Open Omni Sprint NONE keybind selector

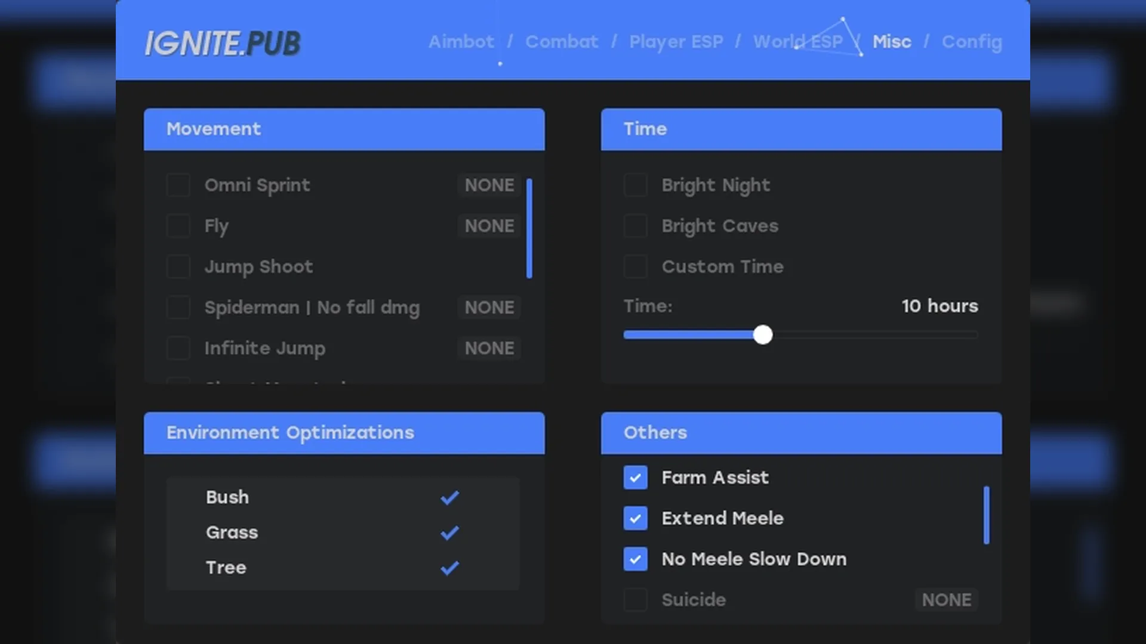(489, 185)
